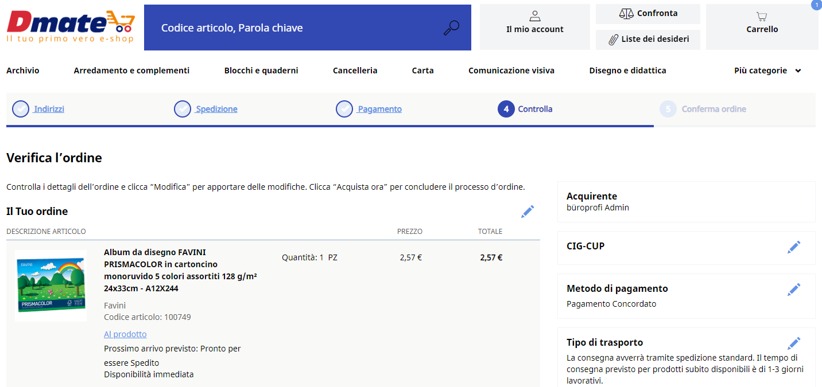Click the account person icon
The width and height of the screenshot is (822, 387).
coord(535,16)
